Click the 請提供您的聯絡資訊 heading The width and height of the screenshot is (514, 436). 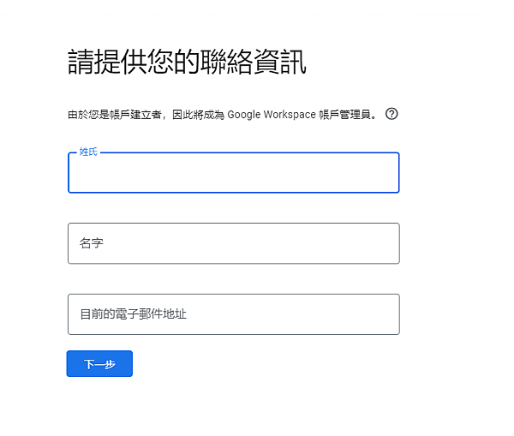[187, 62]
